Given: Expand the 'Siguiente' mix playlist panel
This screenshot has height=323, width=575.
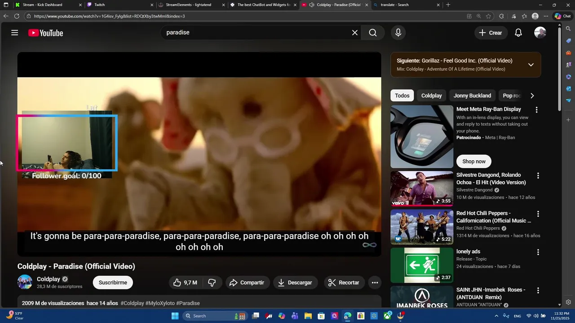Looking at the screenshot, I should click(x=531, y=65).
